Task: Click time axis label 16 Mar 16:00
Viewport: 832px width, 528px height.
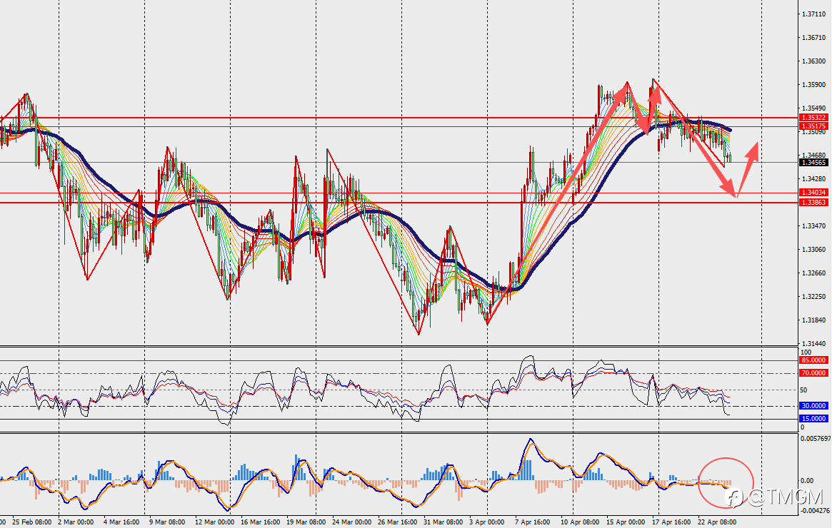Action: coord(260,522)
